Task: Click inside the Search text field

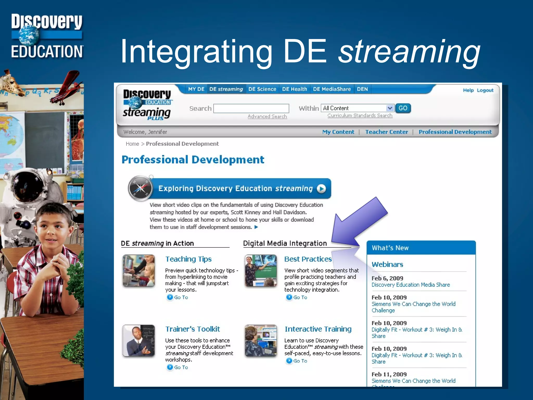Action: 251,108
